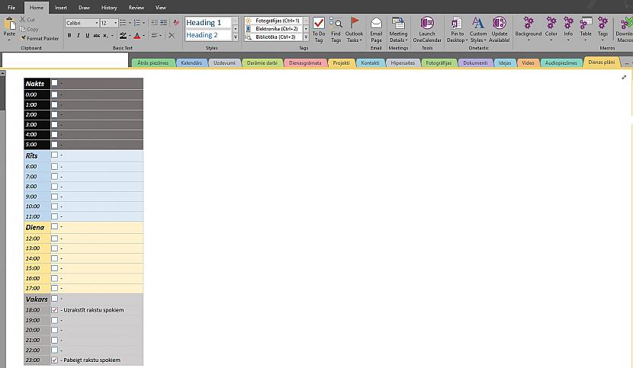Open the Color macro menu
633x368 pixels.
tap(551, 29)
